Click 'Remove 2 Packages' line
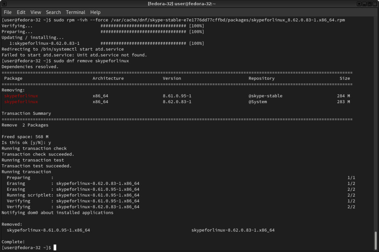The width and height of the screenshot is (379, 252). point(25,125)
